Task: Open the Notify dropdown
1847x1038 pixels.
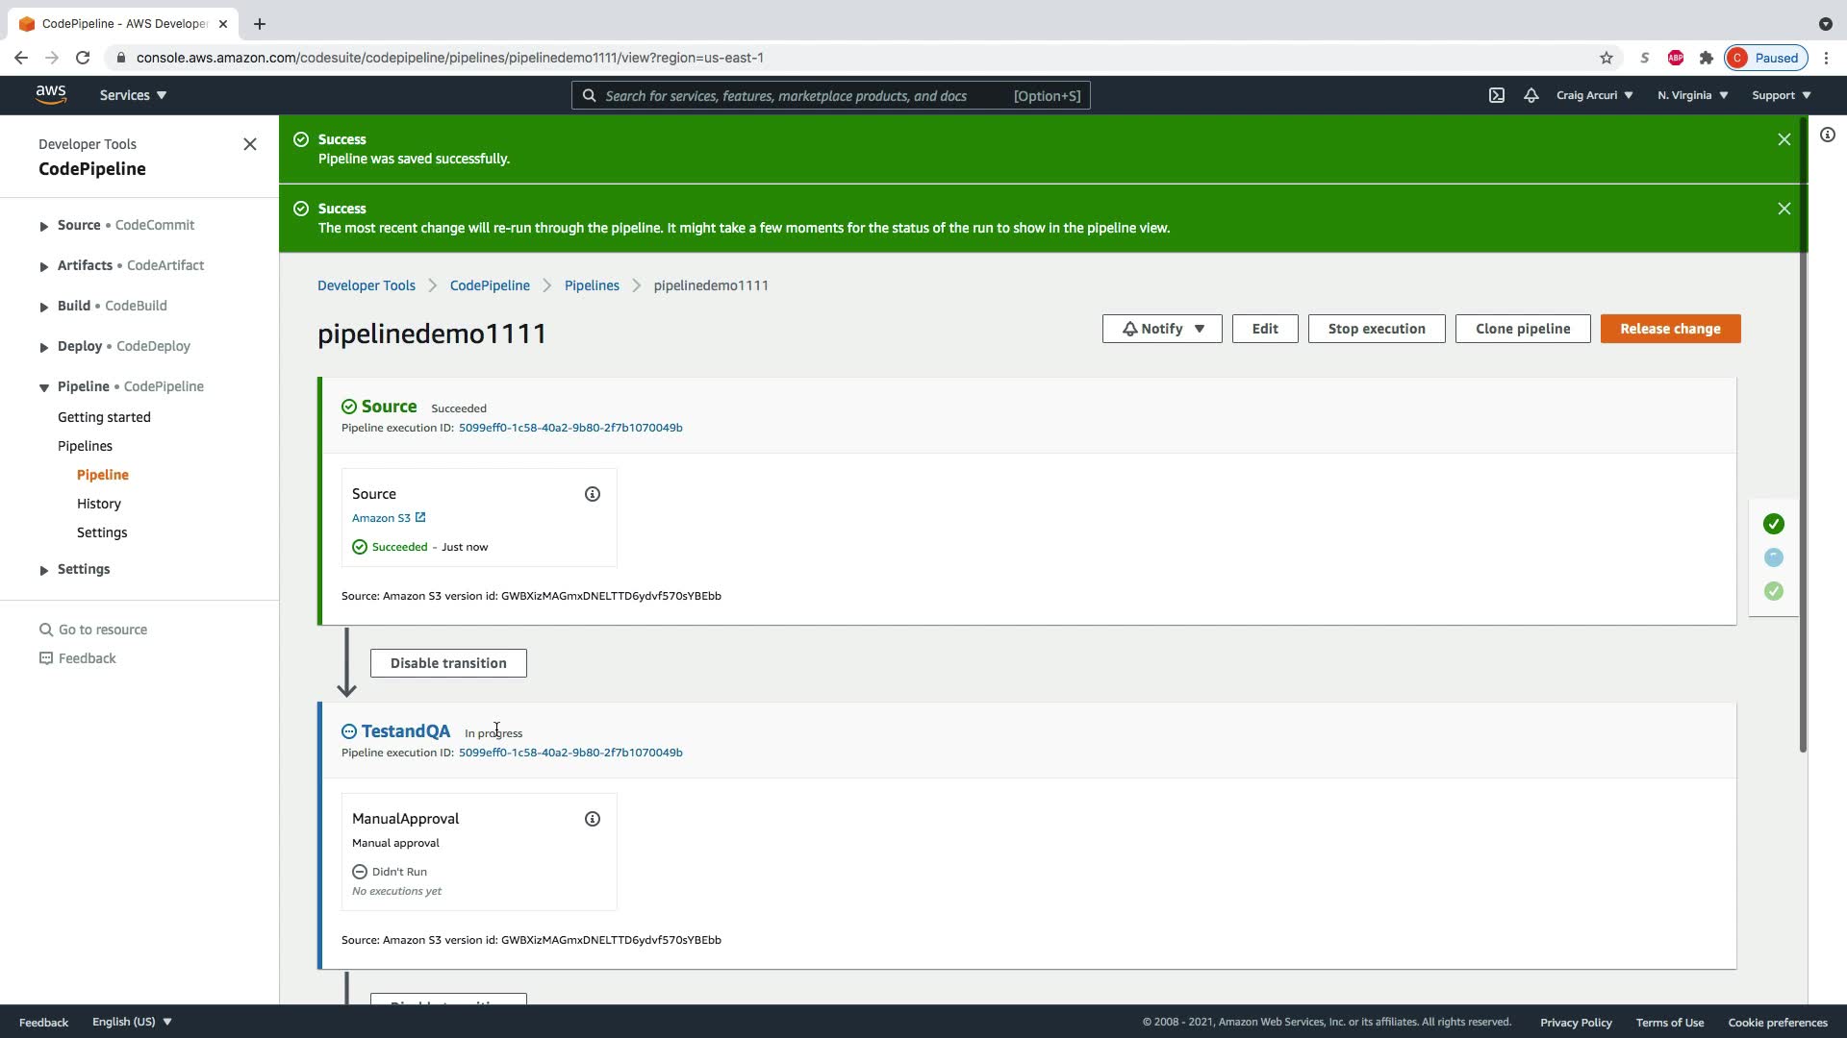Action: click(1161, 329)
